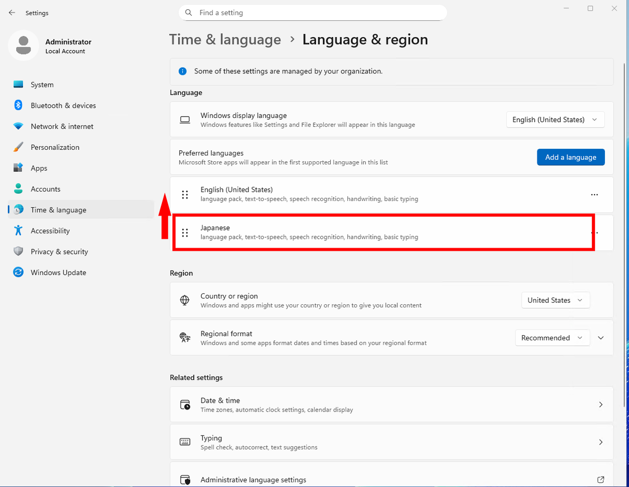Click the Apps label in sidebar
Screen dimensions: 629x487
[39, 168]
